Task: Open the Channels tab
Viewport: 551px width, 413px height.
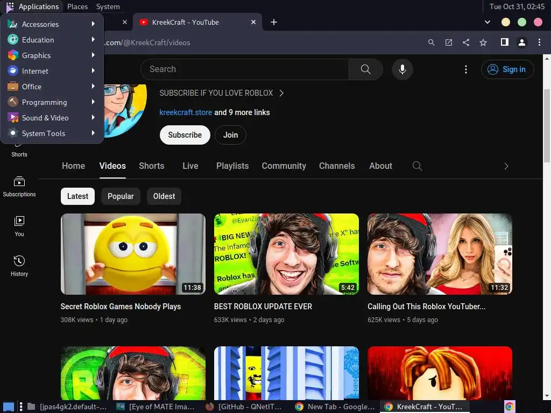Action: click(337, 166)
